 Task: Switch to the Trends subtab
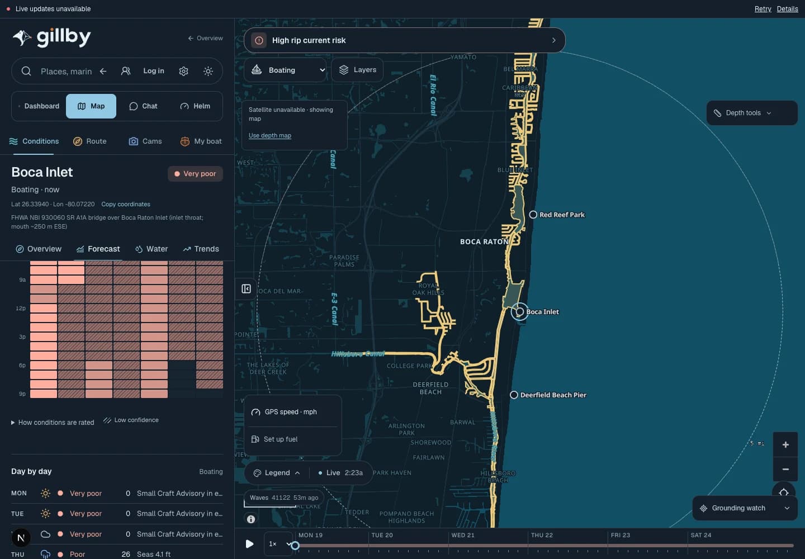click(201, 249)
